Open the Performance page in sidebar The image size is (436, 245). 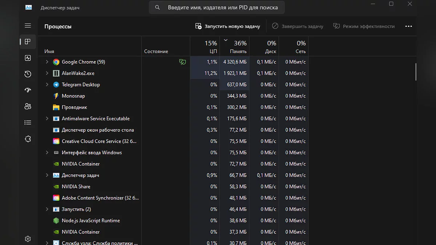coord(28,58)
